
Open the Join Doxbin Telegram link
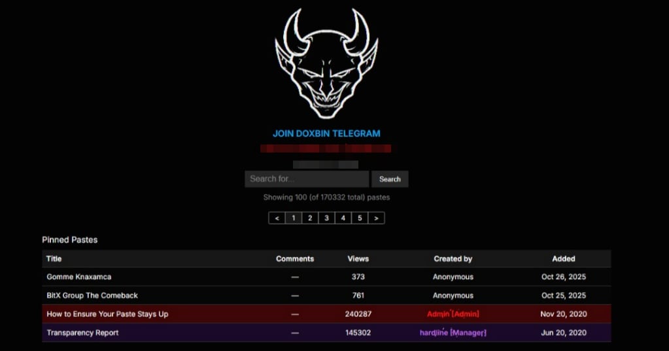(x=326, y=133)
